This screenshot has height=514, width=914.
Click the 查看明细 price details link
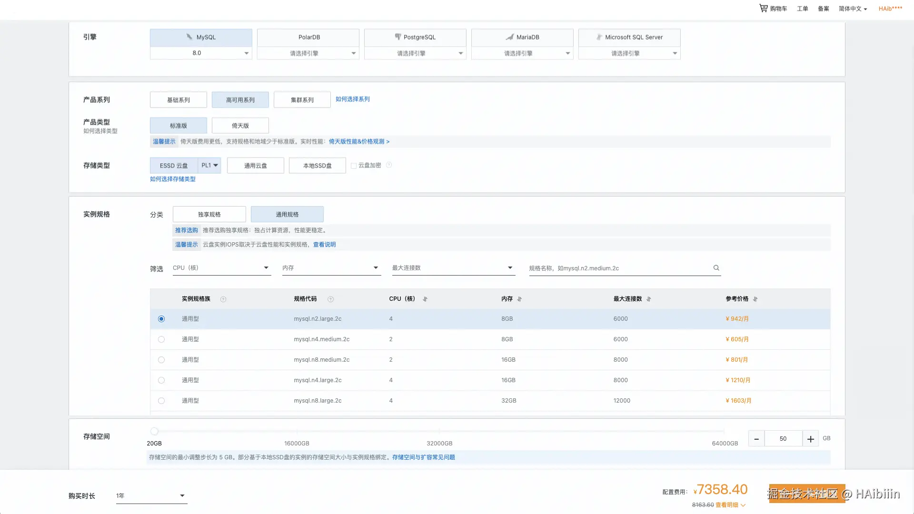coord(727,504)
